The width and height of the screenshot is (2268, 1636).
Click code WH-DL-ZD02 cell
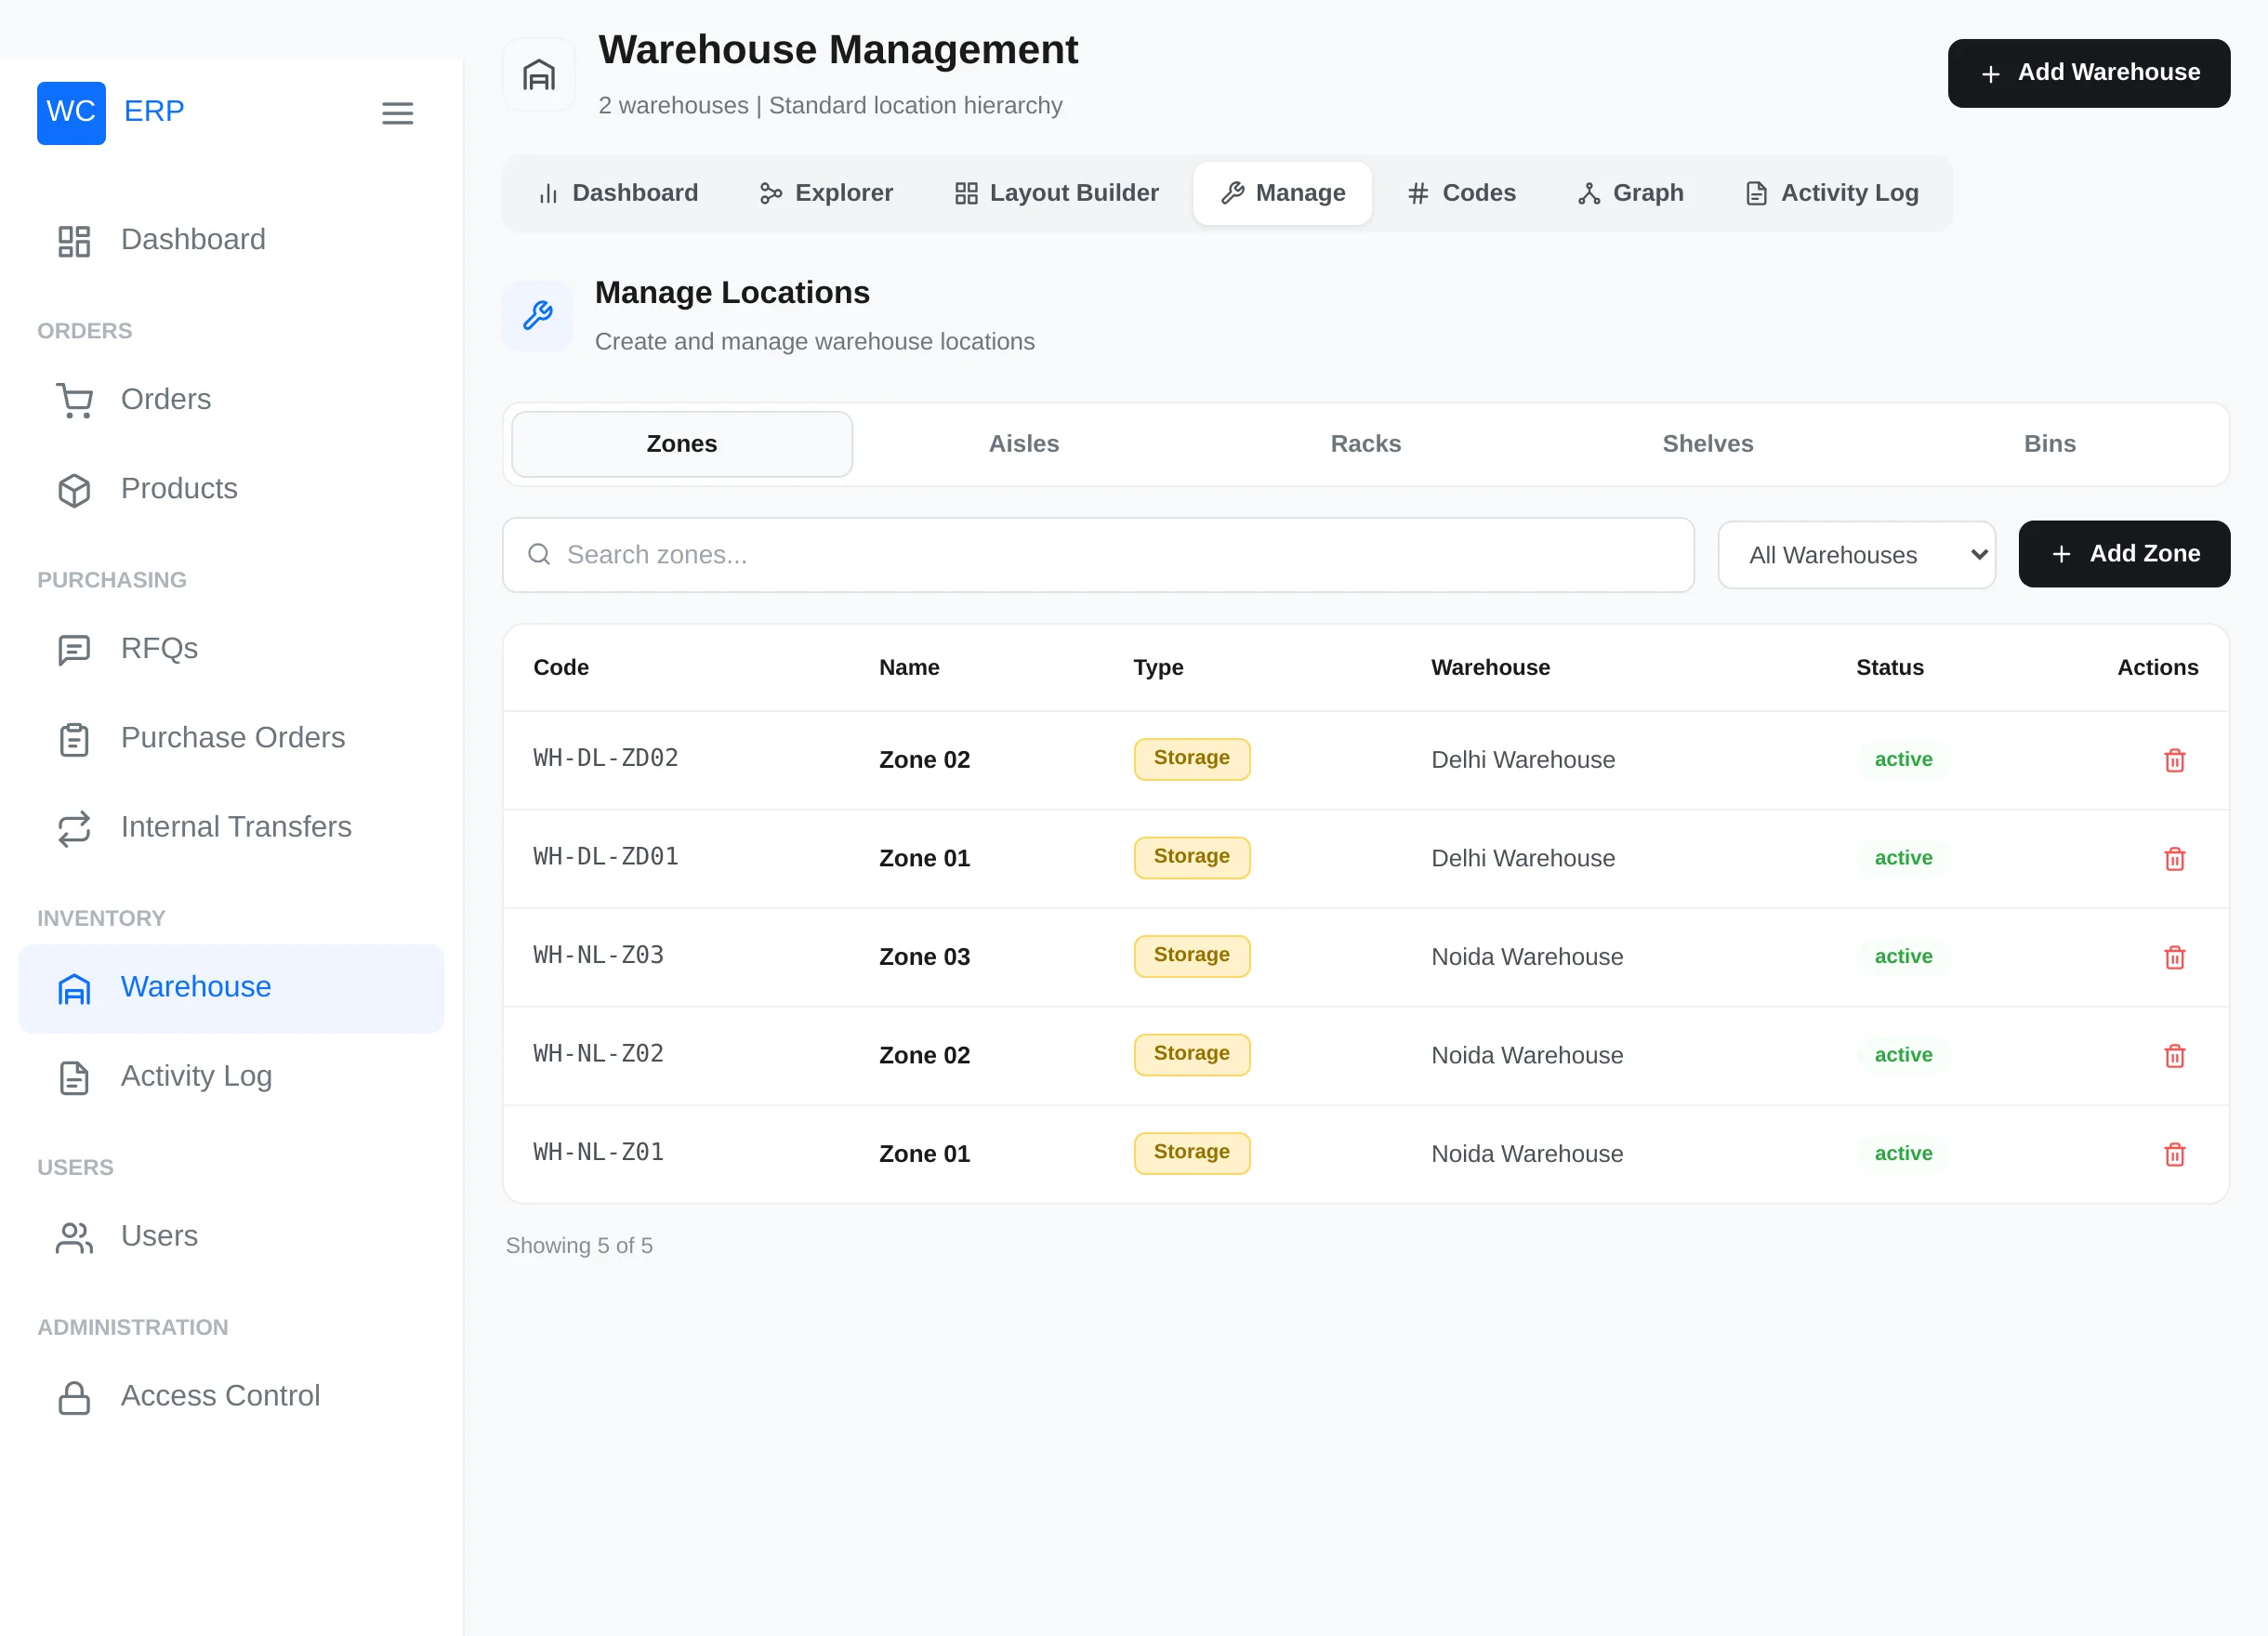coord(606,758)
